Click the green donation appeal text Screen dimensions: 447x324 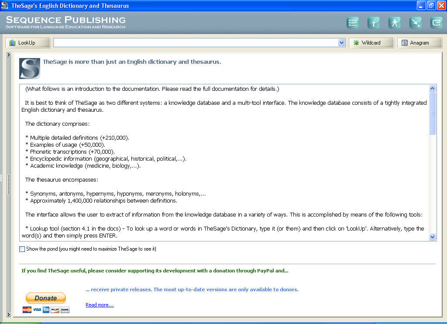[155, 271]
